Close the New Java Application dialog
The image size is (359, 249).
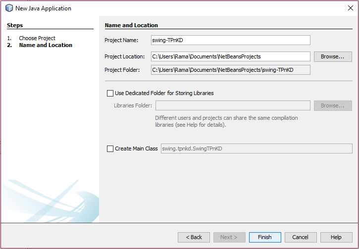pos(351,8)
